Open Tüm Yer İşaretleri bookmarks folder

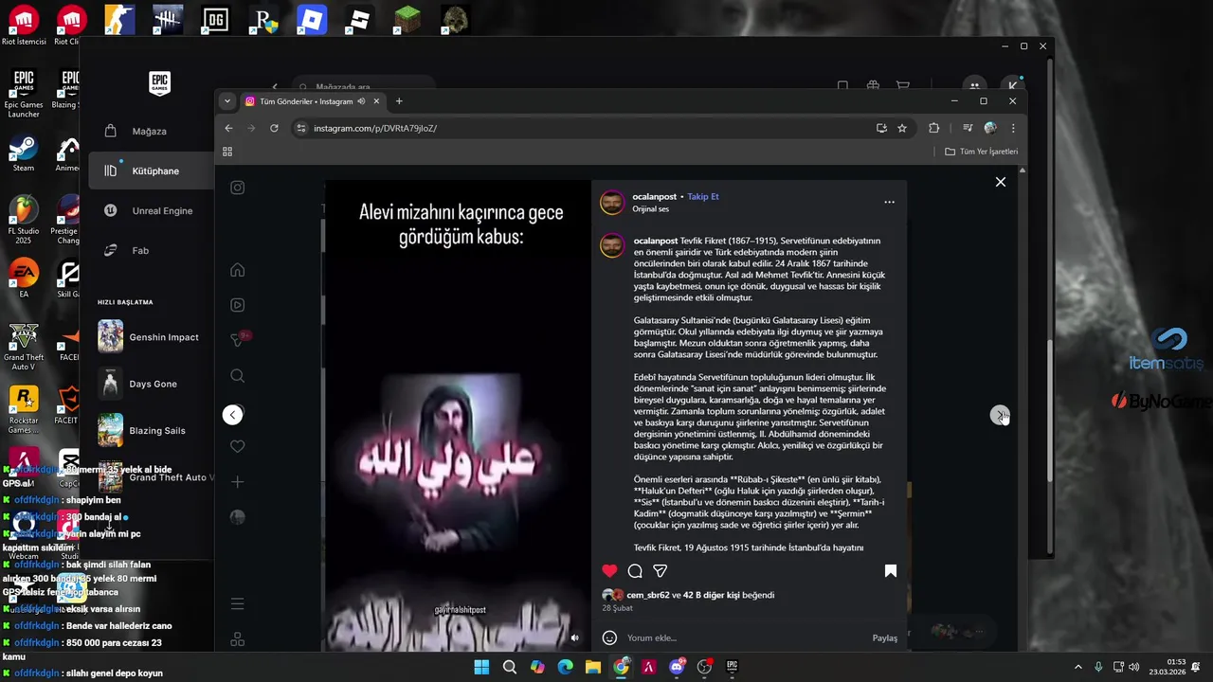click(981, 152)
